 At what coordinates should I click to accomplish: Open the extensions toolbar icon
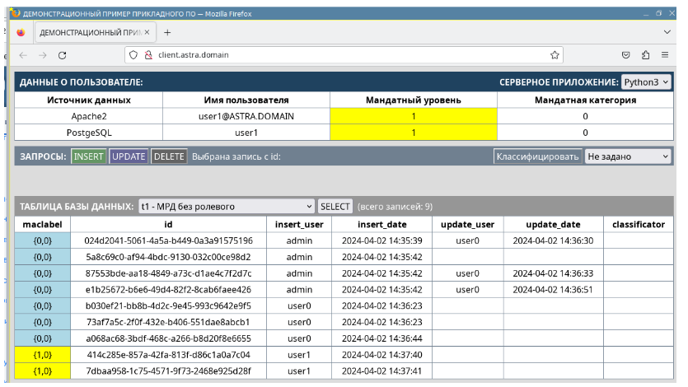coord(646,55)
